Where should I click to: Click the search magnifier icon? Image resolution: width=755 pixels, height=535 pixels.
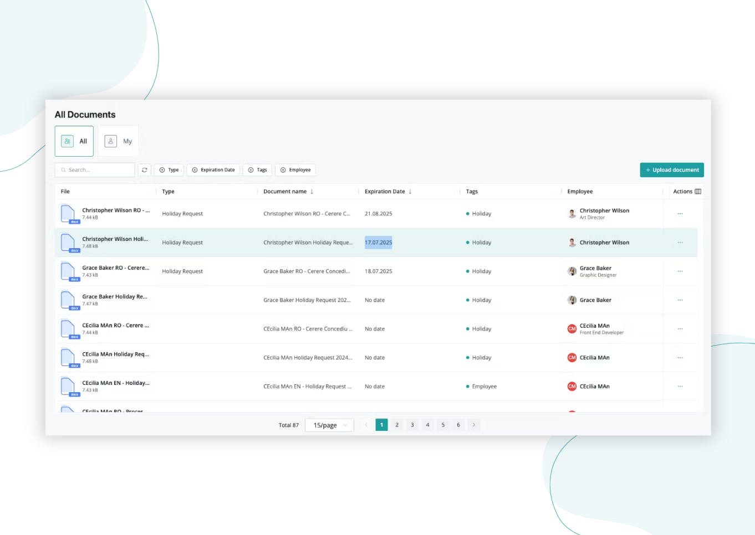click(x=63, y=169)
